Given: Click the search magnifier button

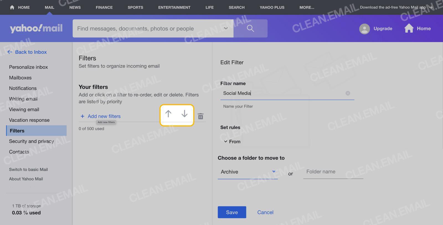Looking at the screenshot, I should (x=250, y=28).
